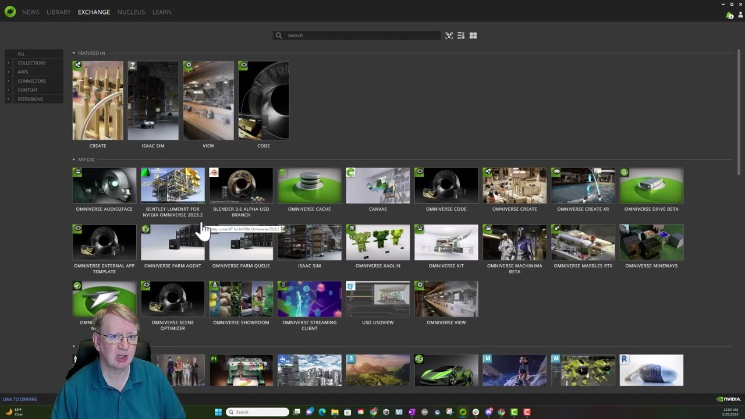
Task: Open the Omniverse Code tile in Apps
Action: pyautogui.click(x=446, y=190)
